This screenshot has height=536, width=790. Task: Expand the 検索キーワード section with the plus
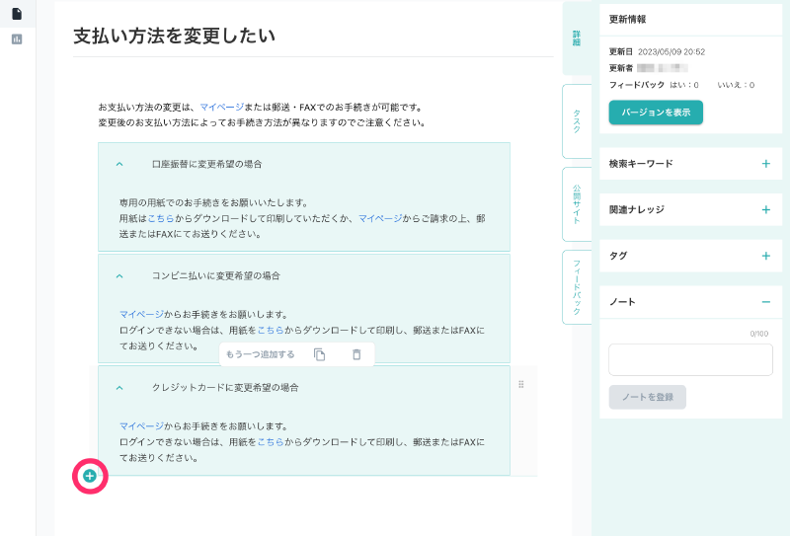point(765,164)
